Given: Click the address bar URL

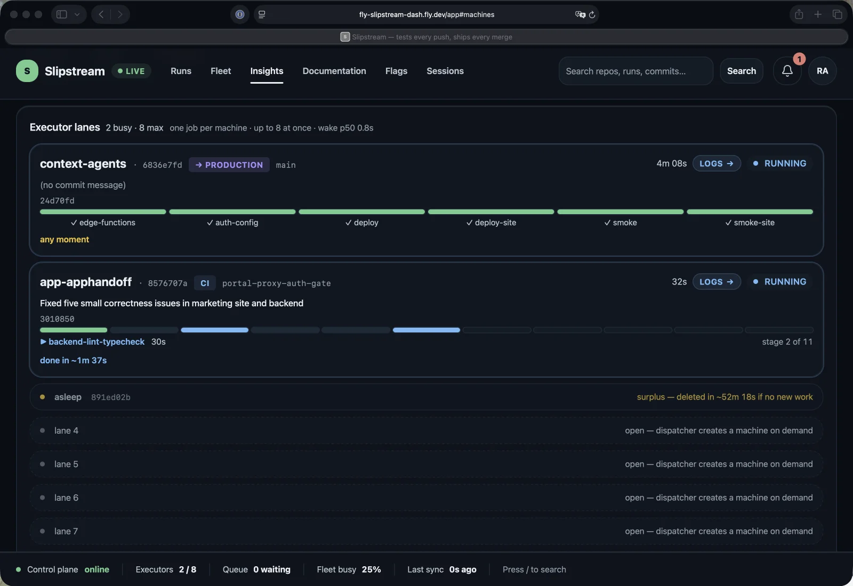Looking at the screenshot, I should coord(426,14).
